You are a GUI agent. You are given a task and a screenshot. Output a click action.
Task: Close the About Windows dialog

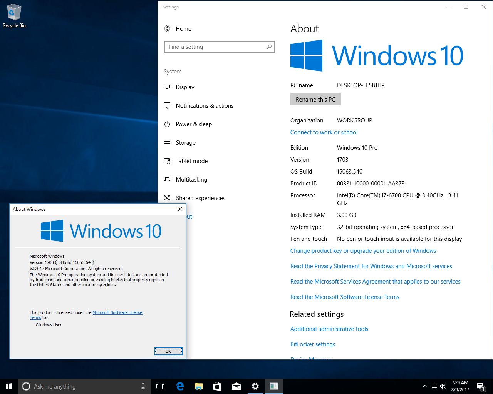[180, 209]
